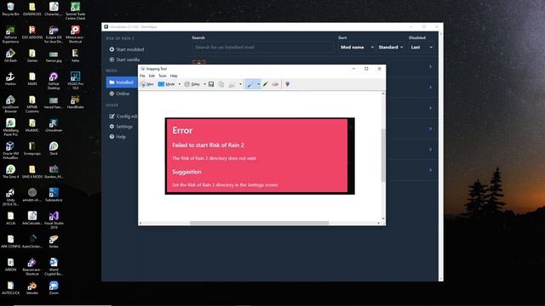Open Settings in r2modman sidebar
The height and width of the screenshot is (306, 545).
pos(121,127)
